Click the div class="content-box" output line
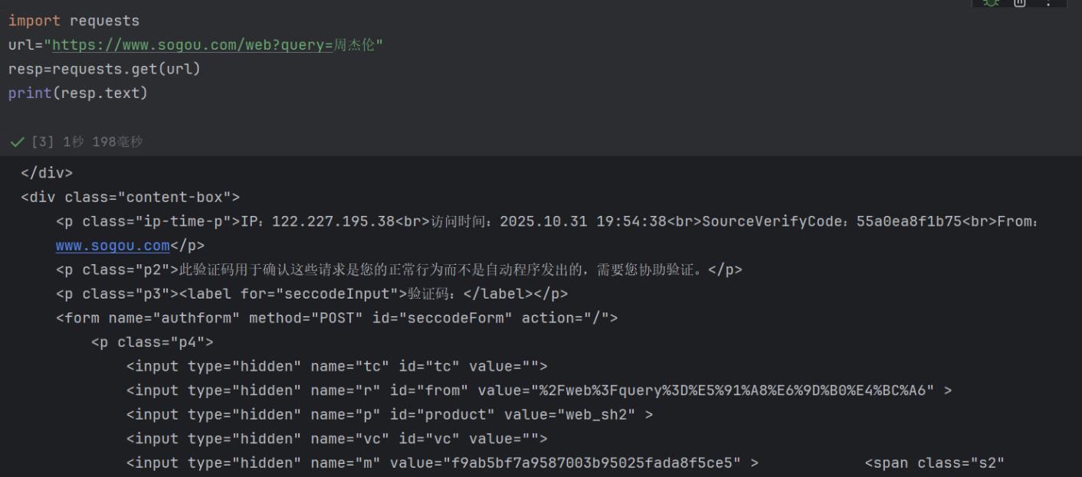This screenshot has height=477, width=1082. click(130, 198)
